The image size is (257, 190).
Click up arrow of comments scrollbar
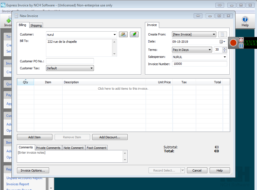coord(125,153)
